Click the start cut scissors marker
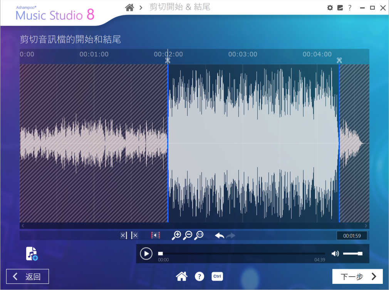The width and height of the screenshot is (389, 290). click(168, 60)
